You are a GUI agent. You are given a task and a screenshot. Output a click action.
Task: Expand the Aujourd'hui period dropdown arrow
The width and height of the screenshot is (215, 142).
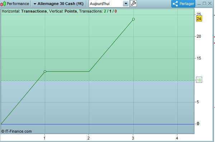click(126, 4)
